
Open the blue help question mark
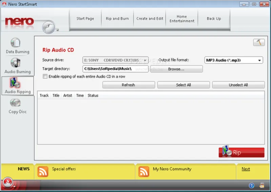251,186
